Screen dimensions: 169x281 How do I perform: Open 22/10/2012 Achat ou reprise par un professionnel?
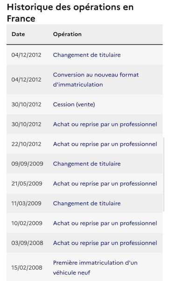(105, 144)
